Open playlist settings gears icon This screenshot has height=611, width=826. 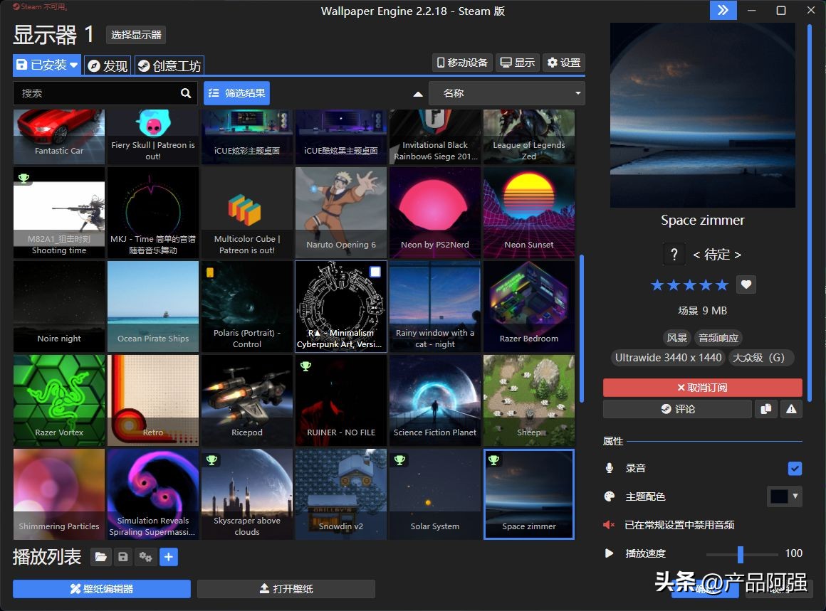click(146, 557)
